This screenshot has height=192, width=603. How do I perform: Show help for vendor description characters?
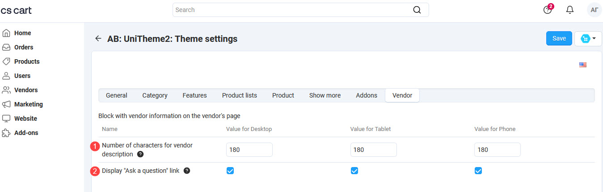(x=140, y=154)
